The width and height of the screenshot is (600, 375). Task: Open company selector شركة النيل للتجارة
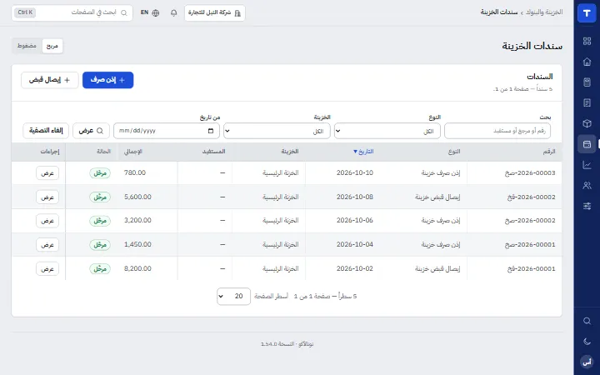[215, 12]
